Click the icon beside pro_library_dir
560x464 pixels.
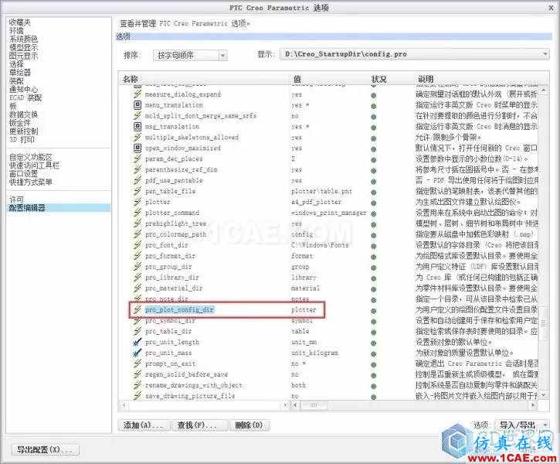pyautogui.click(x=137, y=277)
